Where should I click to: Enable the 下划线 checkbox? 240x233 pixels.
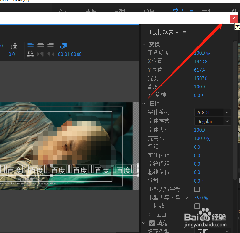click(197, 206)
